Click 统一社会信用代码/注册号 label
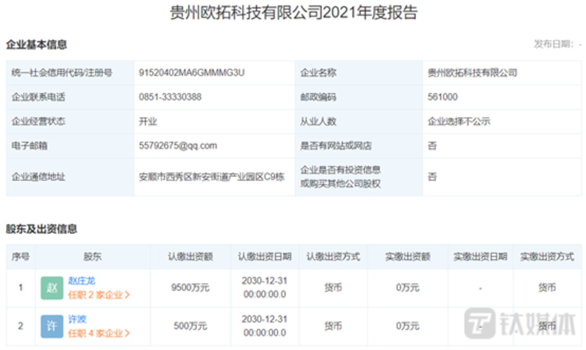The height and width of the screenshot is (350, 586). pos(62,73)
